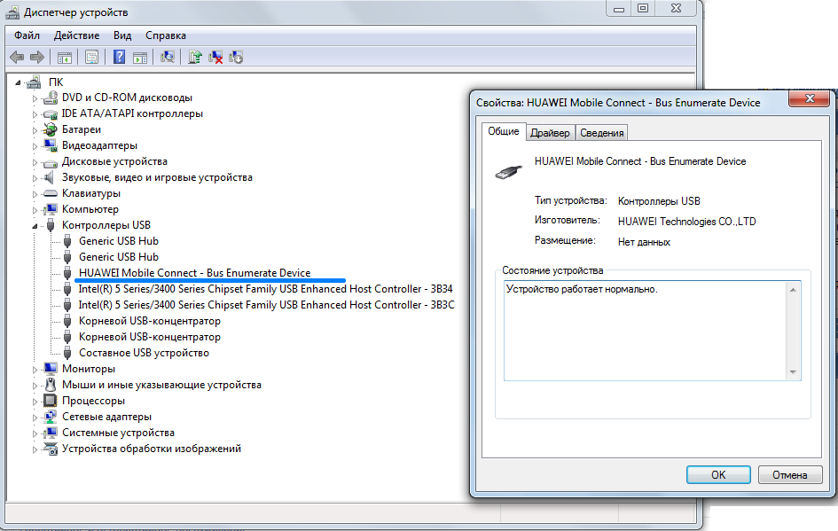Click the Update driver software toolbar icon
The image size is (838, 531).
tap(195, 57)
